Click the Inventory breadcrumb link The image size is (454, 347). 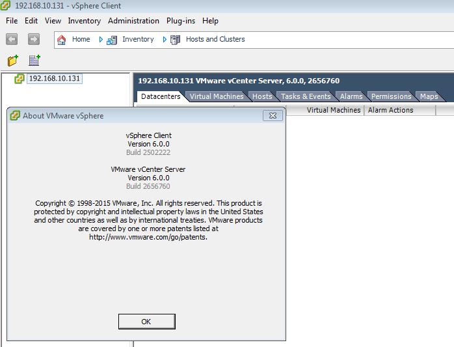coord(138,39)
